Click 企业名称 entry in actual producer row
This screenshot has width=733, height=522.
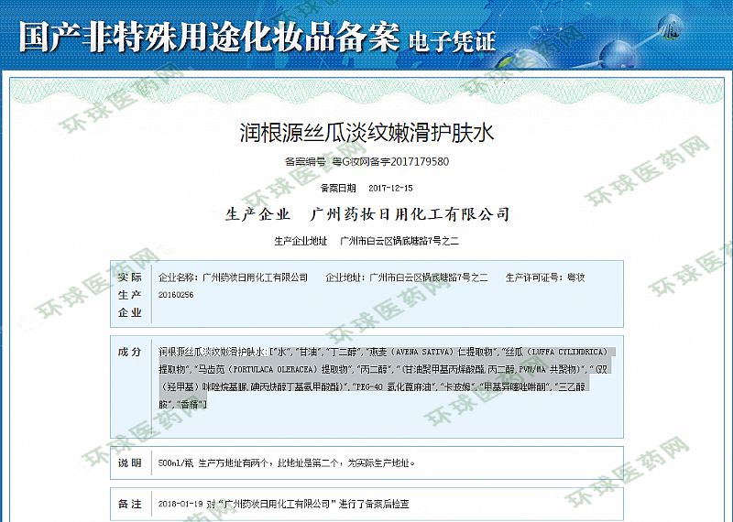pyautogui.click(x=234, y=277)
